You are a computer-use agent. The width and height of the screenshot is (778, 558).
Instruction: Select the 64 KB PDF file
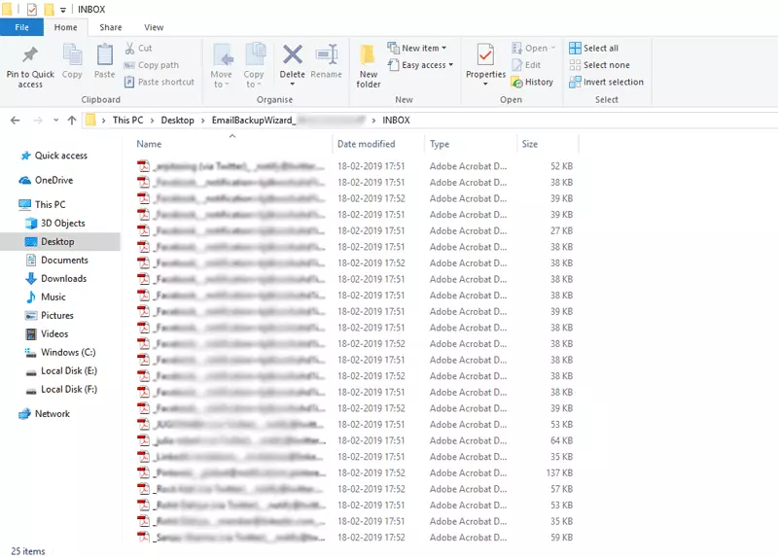[356, 440]
